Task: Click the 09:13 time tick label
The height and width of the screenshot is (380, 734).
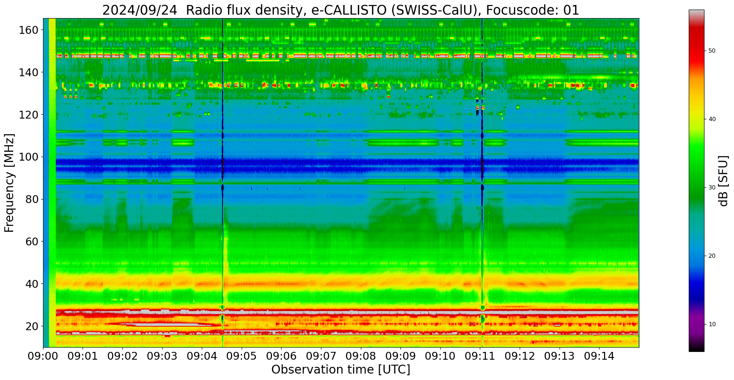Action: pos(560,356)
